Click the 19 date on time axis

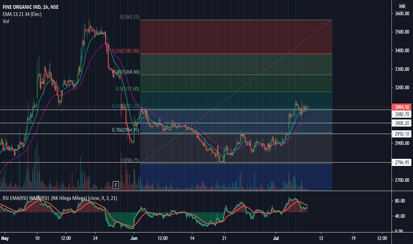tap(353, 238)
